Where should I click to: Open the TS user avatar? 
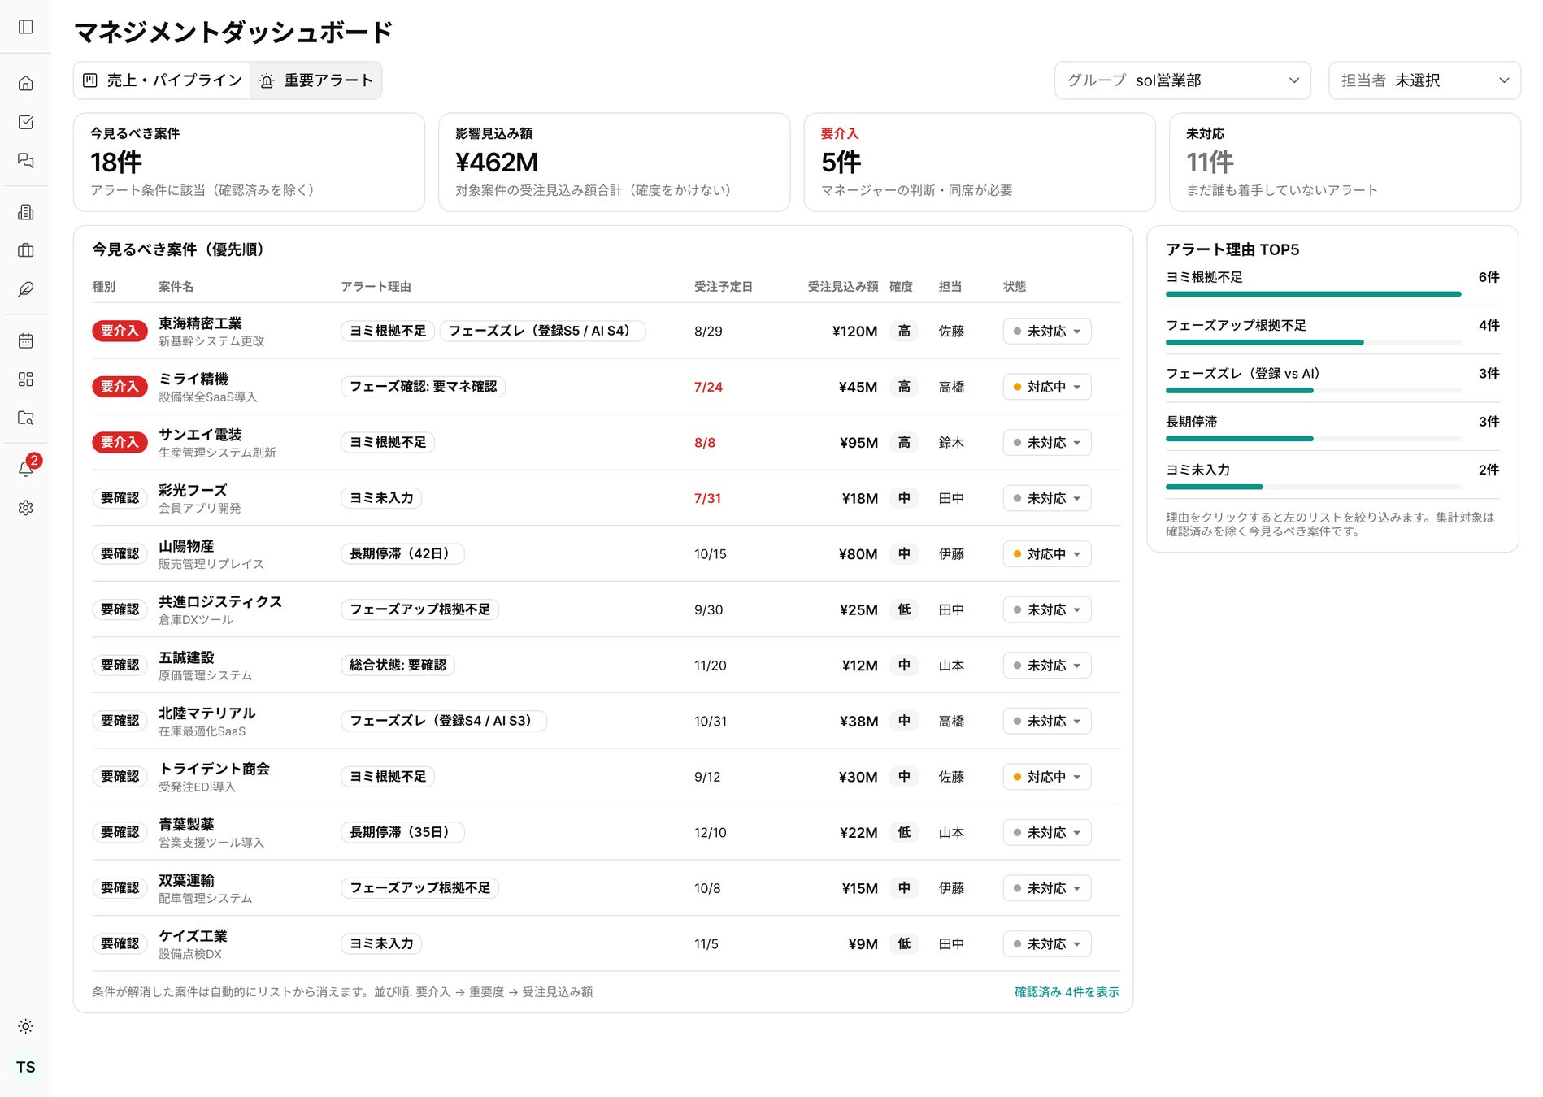click(26, 1067)
